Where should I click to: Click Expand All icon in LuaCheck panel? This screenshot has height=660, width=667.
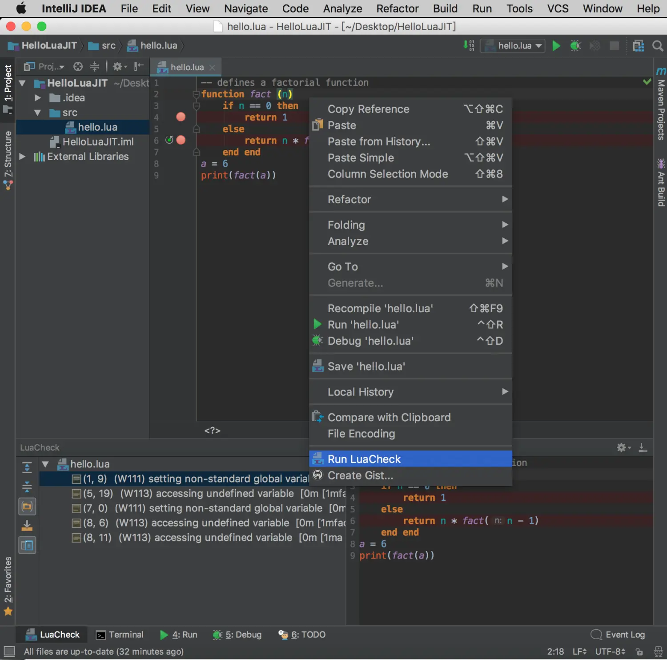coord(27,467)
